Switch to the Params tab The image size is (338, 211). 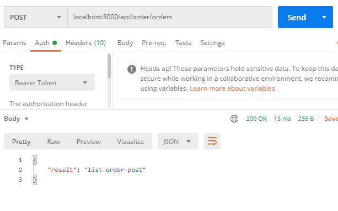[x=14, y=43]
